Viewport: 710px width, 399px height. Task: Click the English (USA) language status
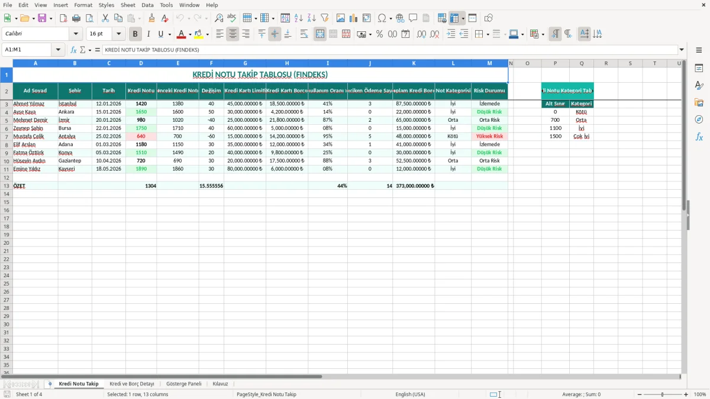point(410,394)
